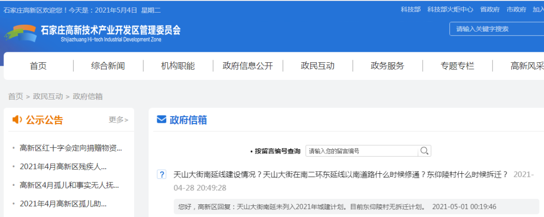This screenshot has width=544, height=217.
Task: Click the envelope icon next to 政府信箱
Action: [x=161, y=120]
